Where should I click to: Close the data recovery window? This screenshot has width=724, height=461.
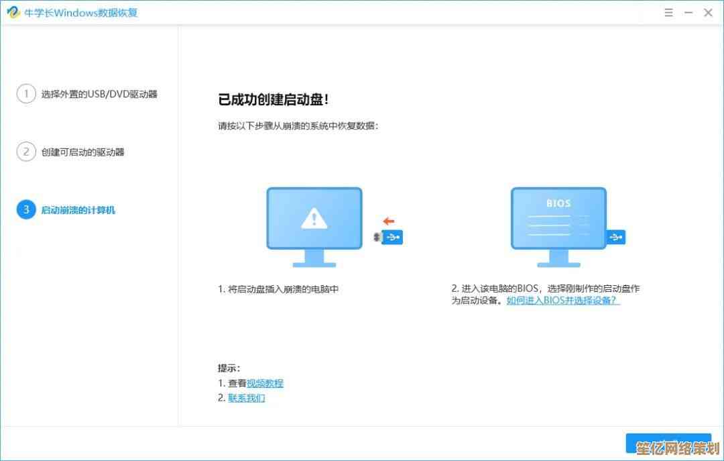709,13
